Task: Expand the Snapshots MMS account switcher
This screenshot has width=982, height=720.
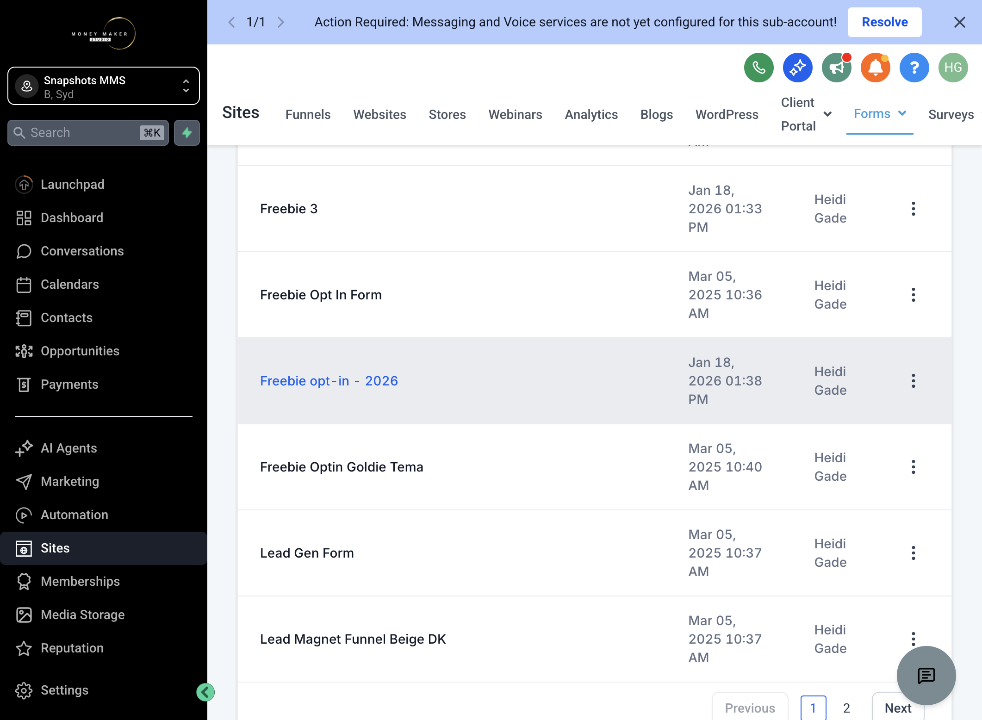Action: point(104,86)
